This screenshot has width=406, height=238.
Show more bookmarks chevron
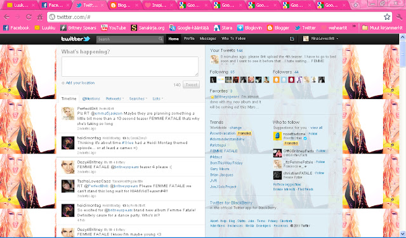coord(354,27)
